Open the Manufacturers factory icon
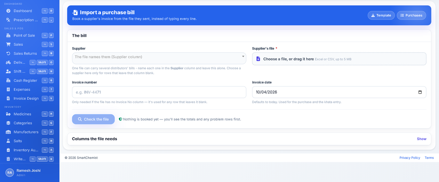The width and height of the screenshot is (439, 182). pyautogui.click(x=8, y=132)
